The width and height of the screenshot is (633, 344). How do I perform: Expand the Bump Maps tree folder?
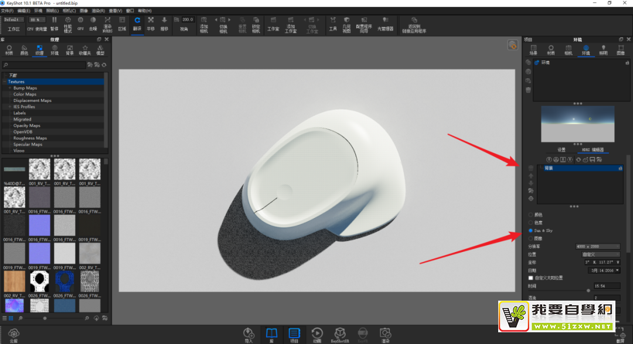click(x=10, y=88)
